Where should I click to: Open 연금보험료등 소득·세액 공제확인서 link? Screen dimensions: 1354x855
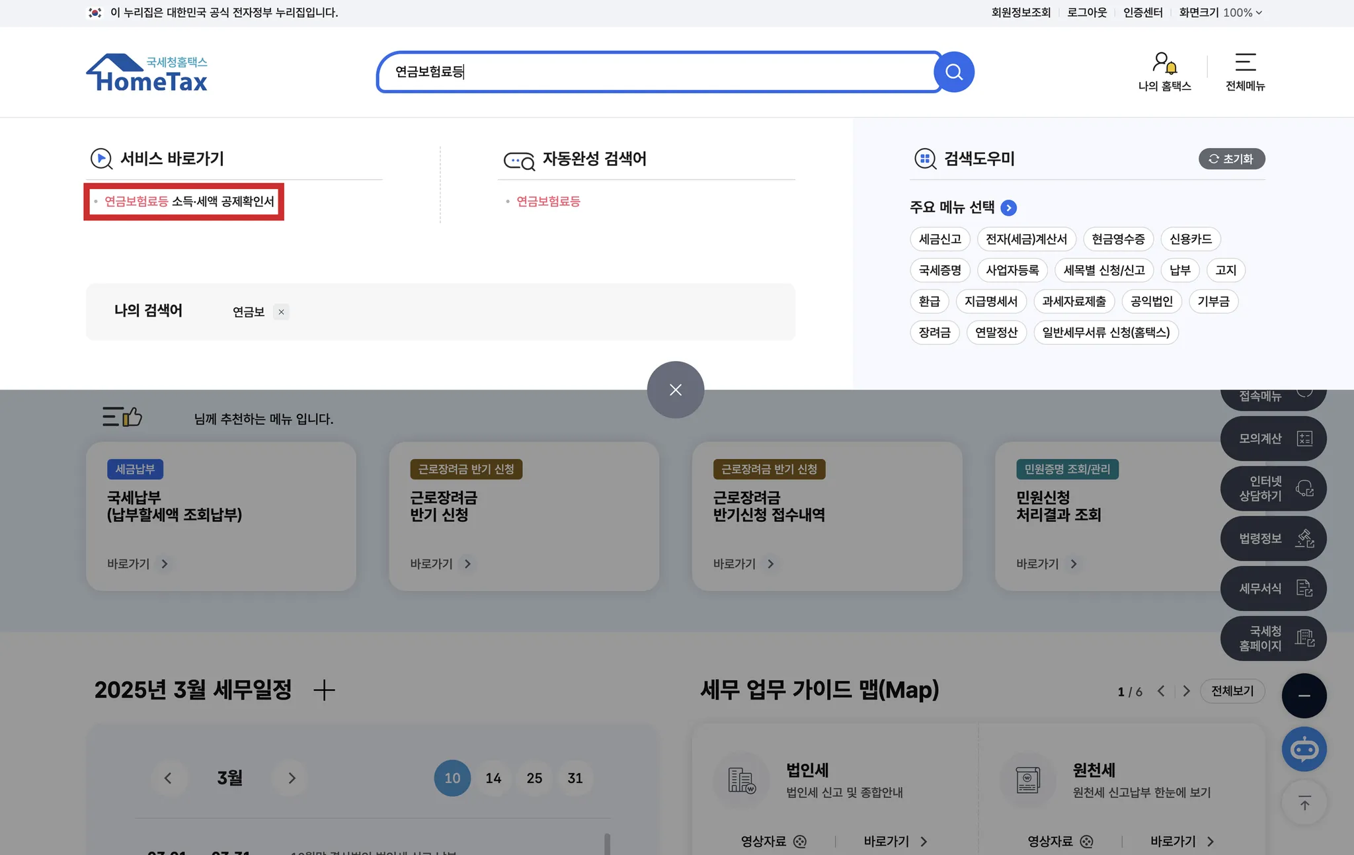(189, 202)
